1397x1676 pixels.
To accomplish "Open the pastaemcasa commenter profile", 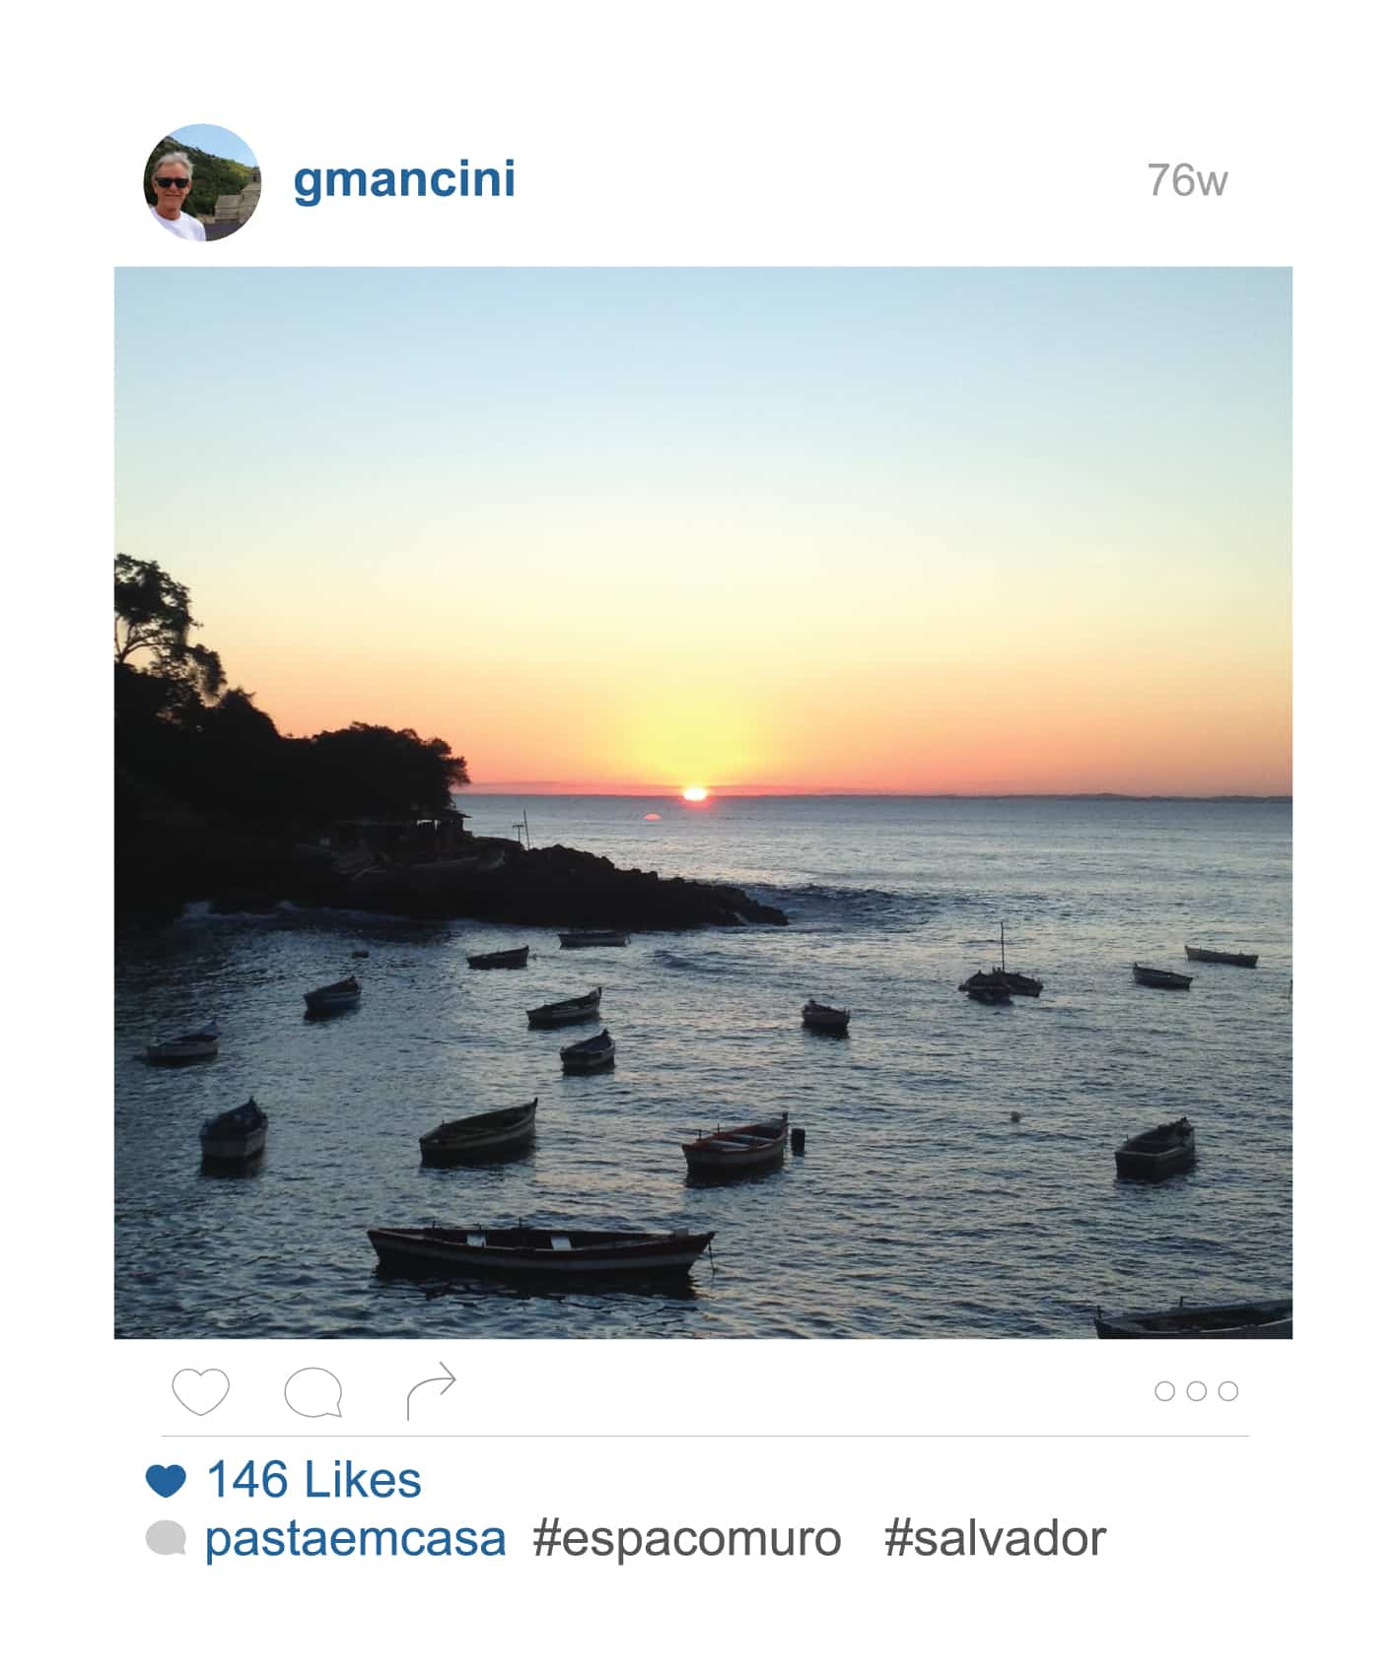I will [355, 1538].
